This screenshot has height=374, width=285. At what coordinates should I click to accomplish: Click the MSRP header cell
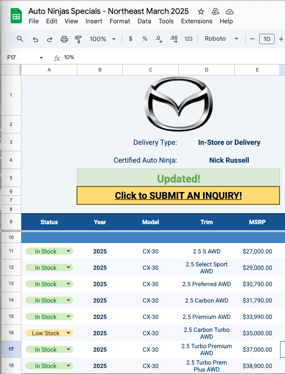click(x=257, y=222)
